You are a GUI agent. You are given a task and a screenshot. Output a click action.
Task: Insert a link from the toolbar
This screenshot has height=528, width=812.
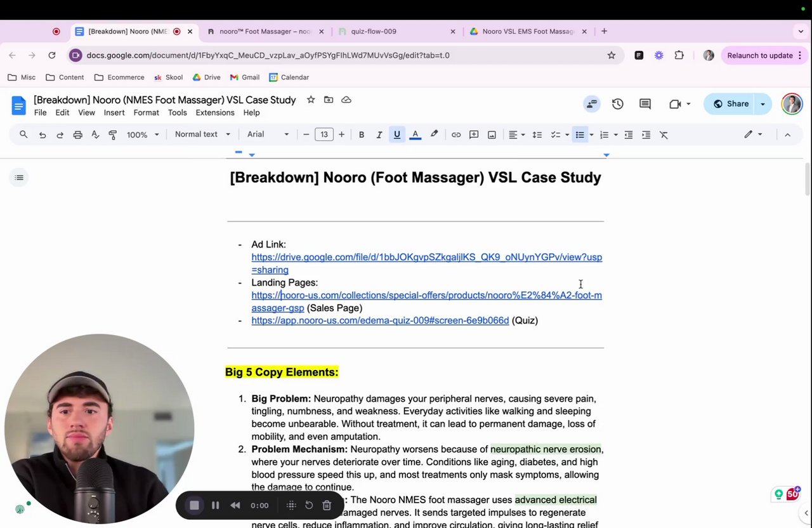[x=456, y=135]
